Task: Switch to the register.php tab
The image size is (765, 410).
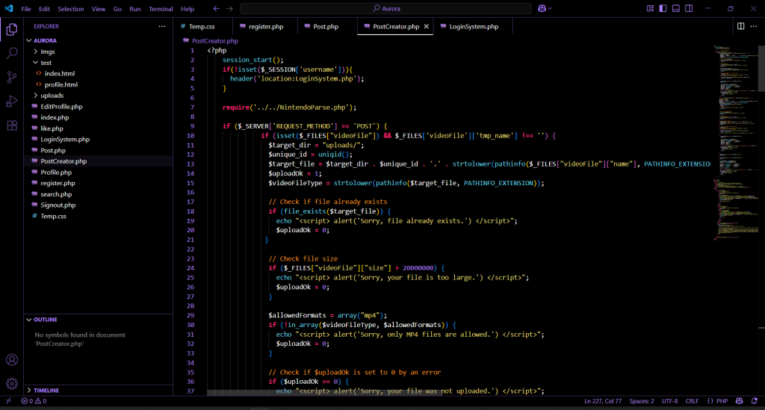Action: (x=265, y=26)
